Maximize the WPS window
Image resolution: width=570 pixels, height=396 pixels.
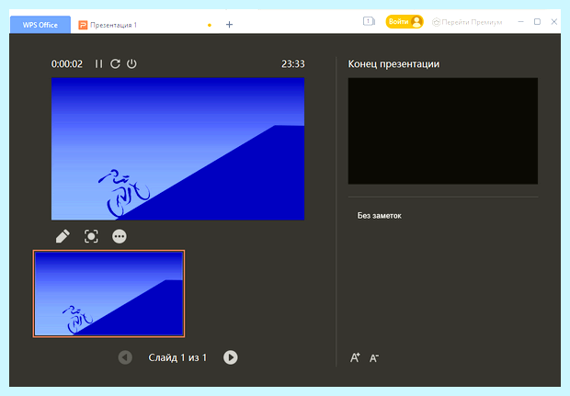(537, 22)
